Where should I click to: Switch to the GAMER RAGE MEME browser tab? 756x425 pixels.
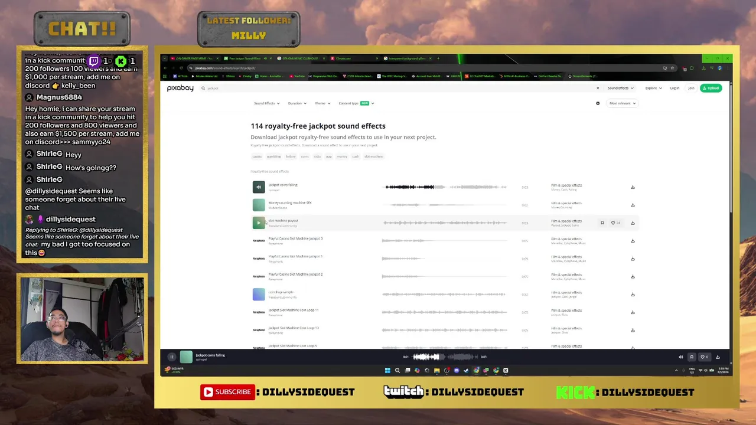(194, 58)
